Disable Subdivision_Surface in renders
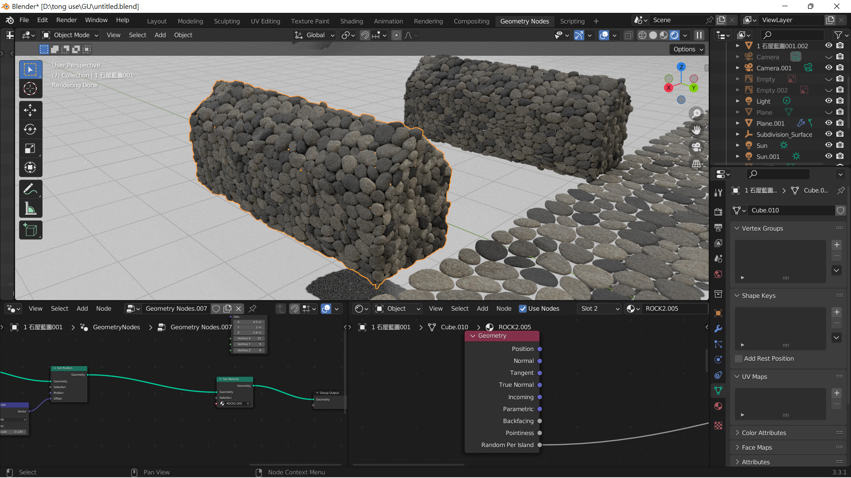 [840, 134]
